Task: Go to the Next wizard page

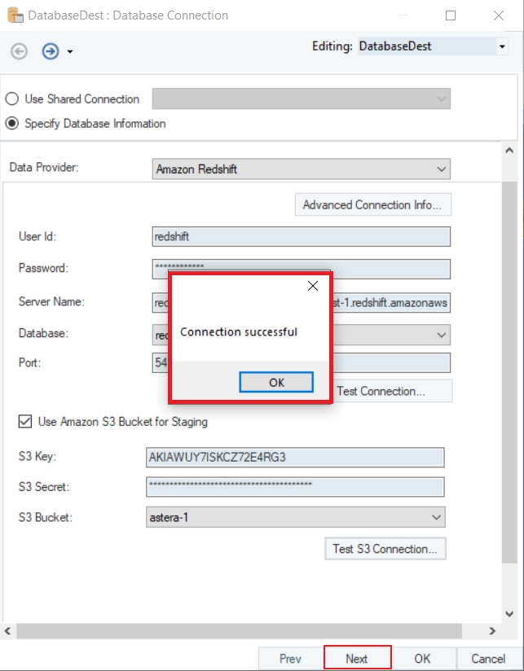Action: point(357,659)
